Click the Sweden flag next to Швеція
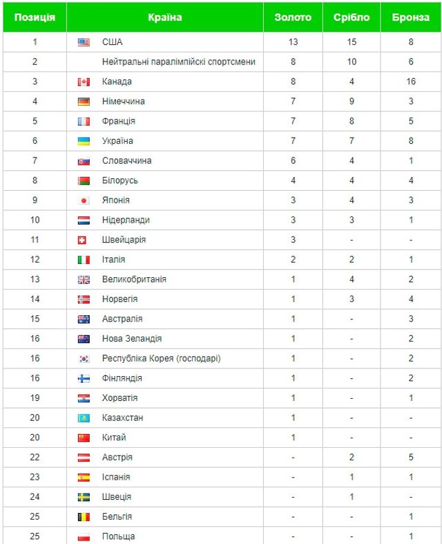This screenshot has width=442, height=544. click(84, 497)
